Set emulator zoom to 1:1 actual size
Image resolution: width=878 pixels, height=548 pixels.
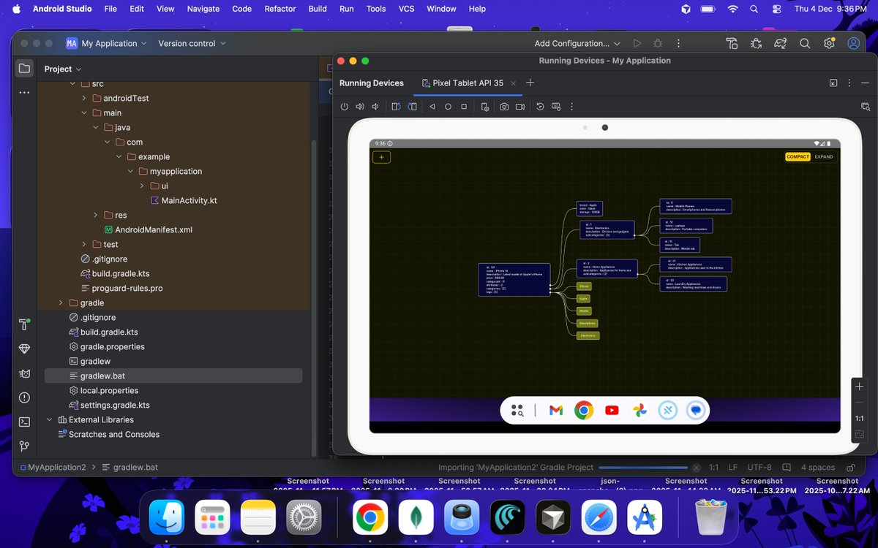coord(860,419)
